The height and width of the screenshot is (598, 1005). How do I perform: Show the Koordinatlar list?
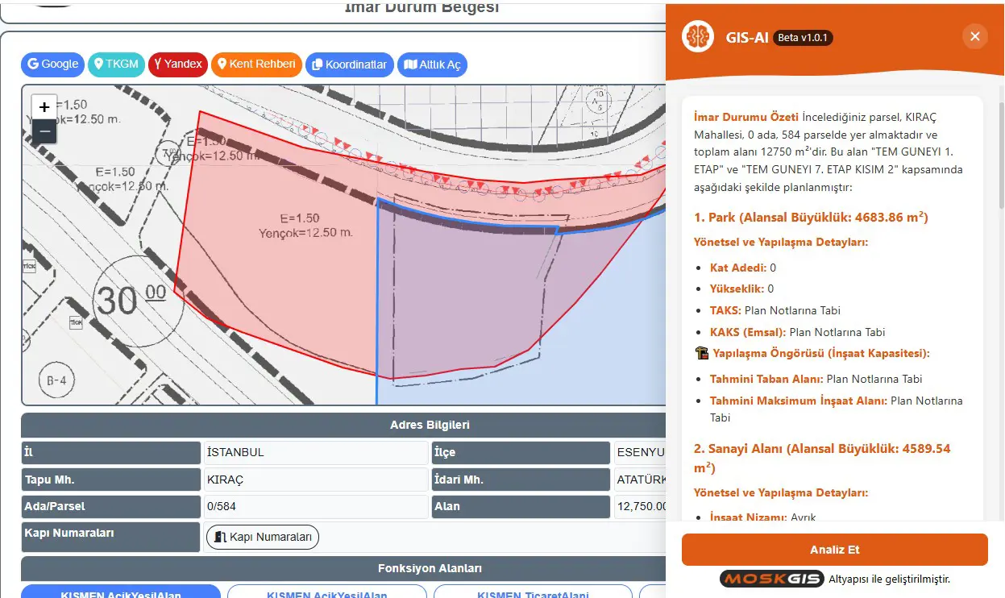pyautogui.click(x=350, y=64)
